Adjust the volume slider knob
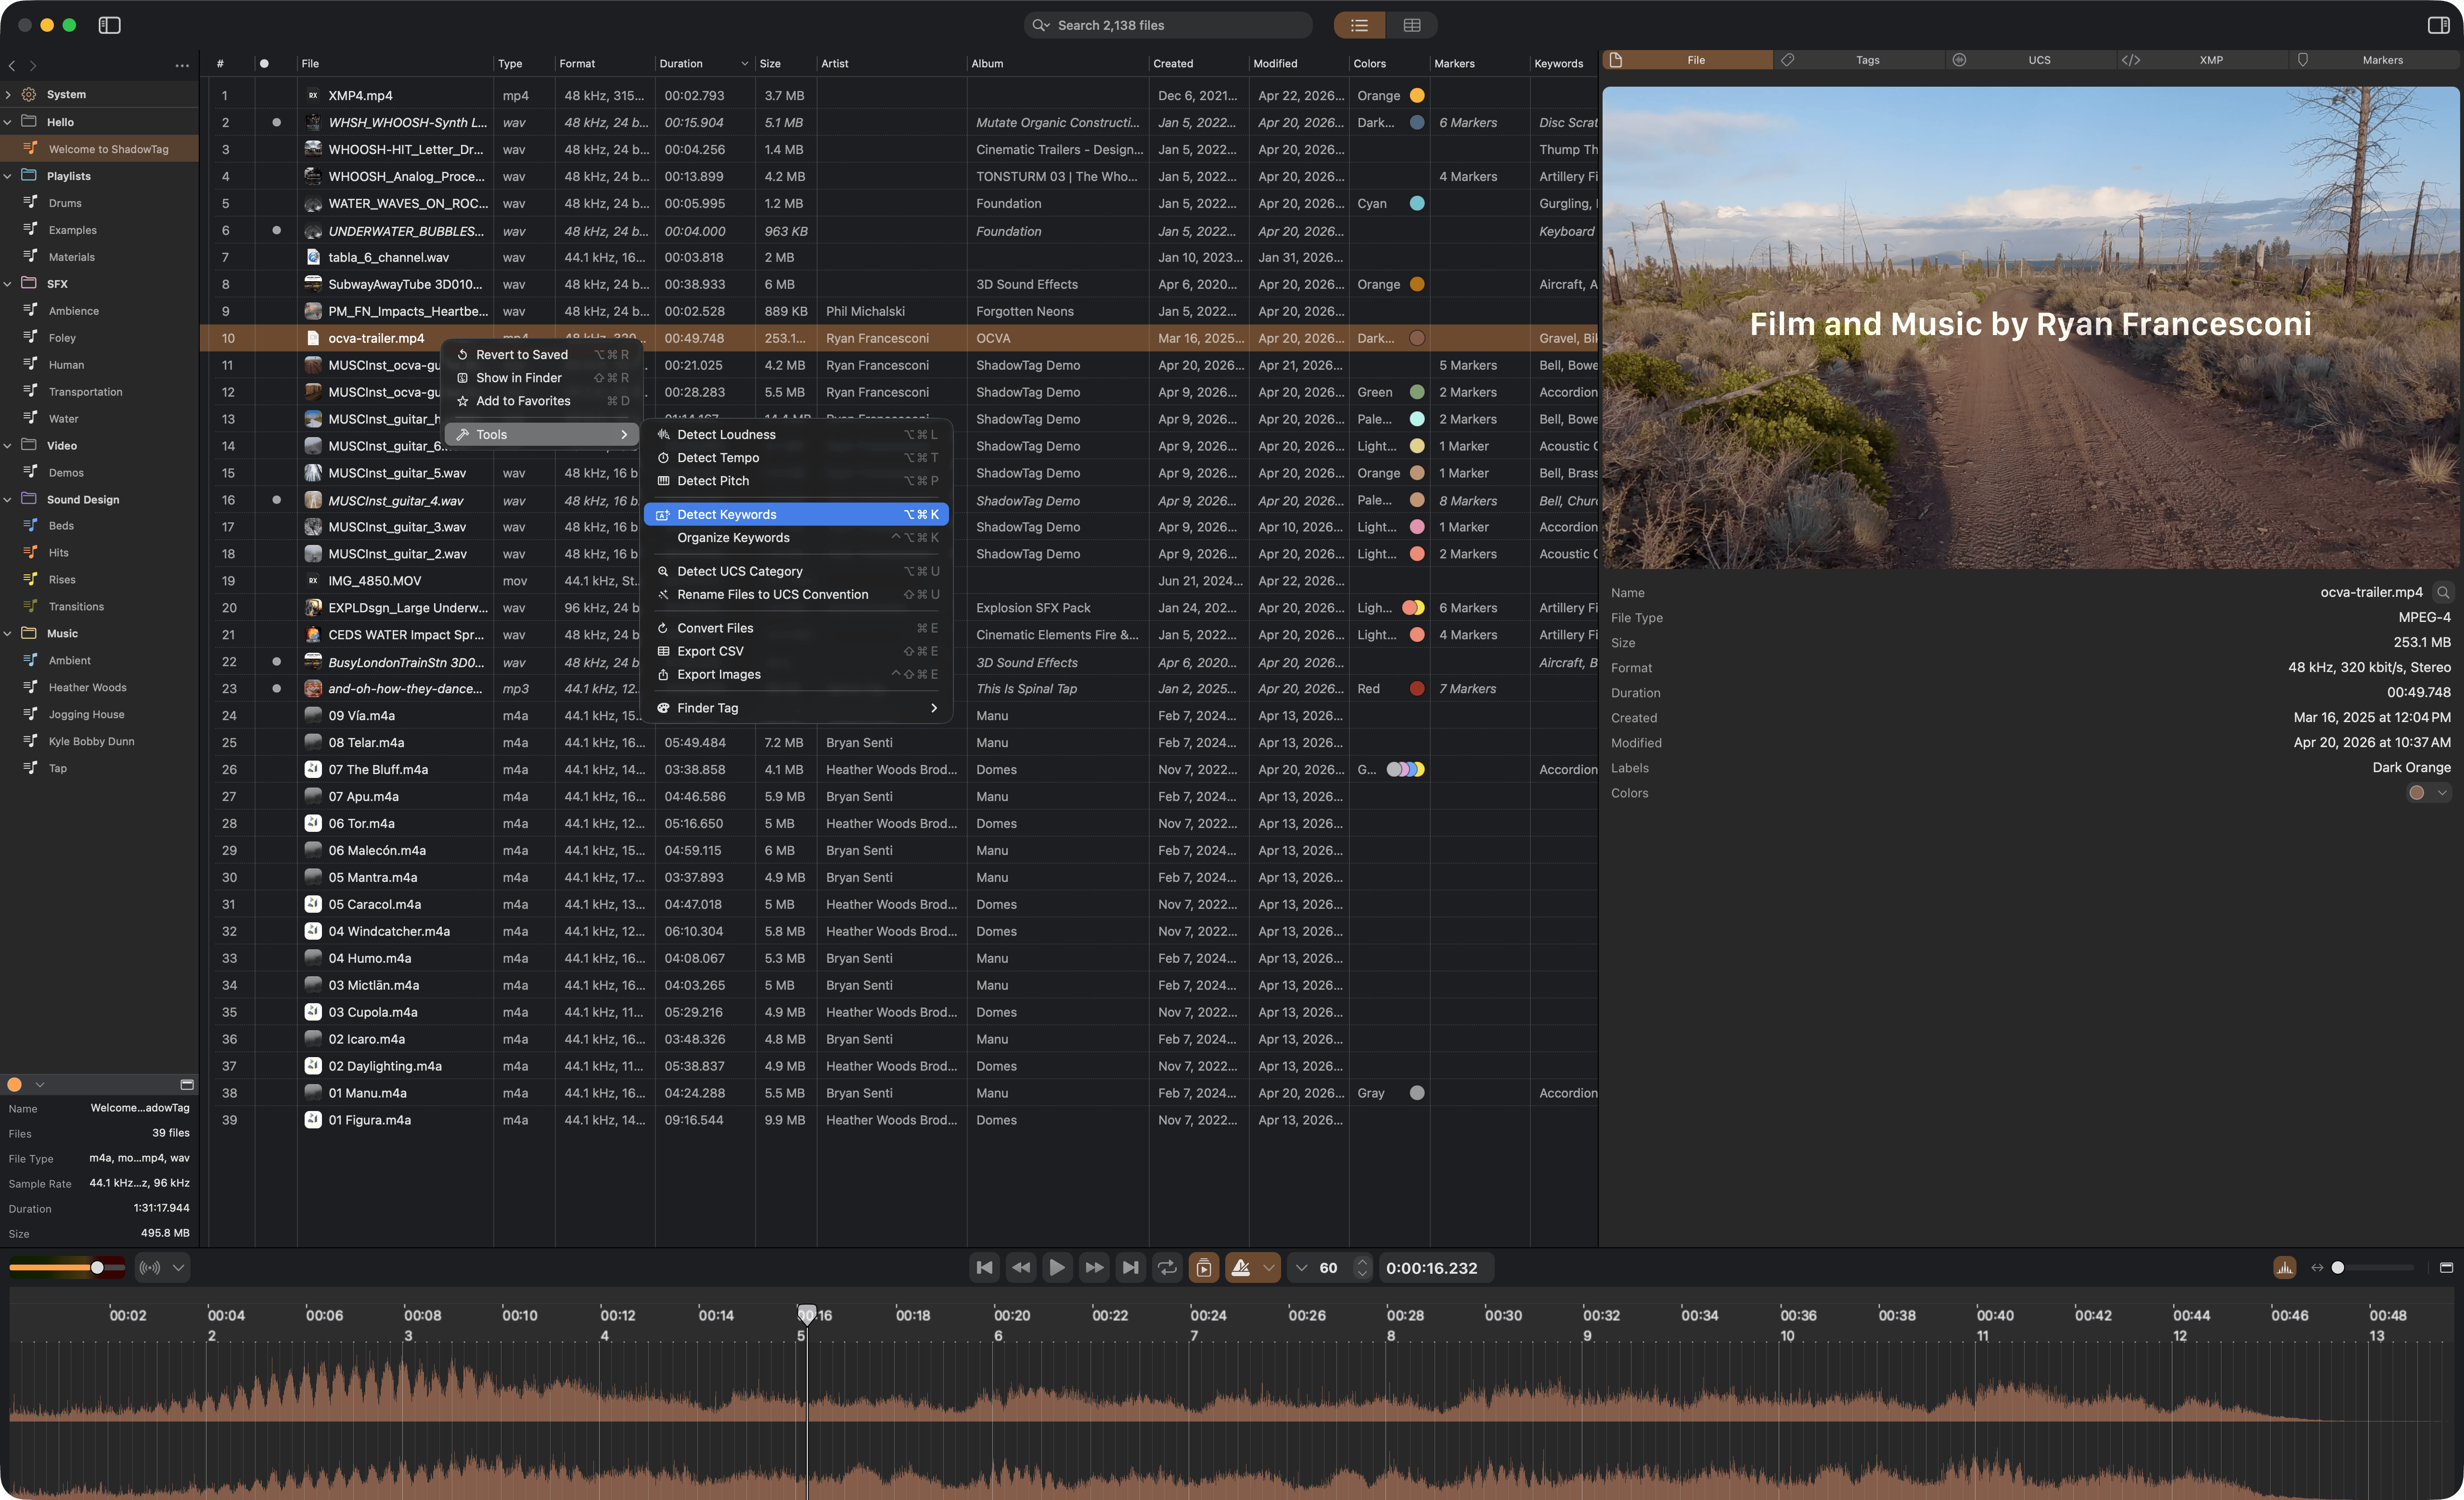 97,1268
